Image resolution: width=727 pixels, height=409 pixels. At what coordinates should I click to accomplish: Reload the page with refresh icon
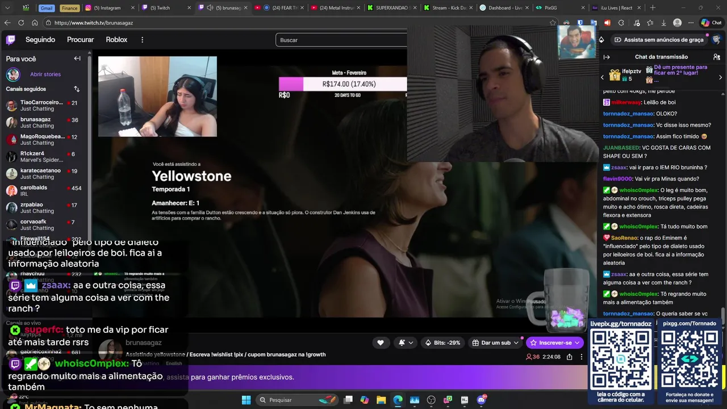pyautogui.click(x=21, y=23)
